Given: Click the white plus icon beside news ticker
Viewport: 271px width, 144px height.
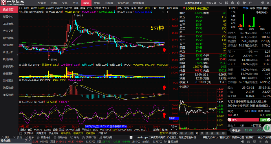Looking at the screenshot, I should click(x=131, y=137).
